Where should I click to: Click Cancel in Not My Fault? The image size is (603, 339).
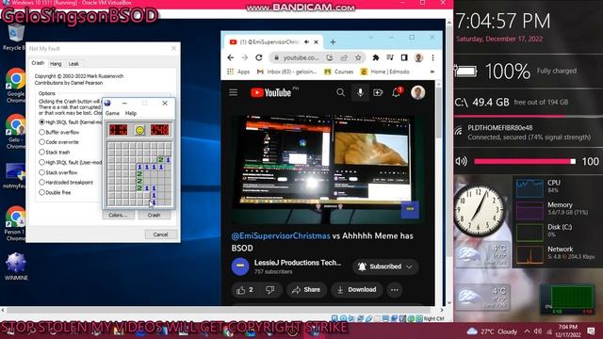point(161,234)
